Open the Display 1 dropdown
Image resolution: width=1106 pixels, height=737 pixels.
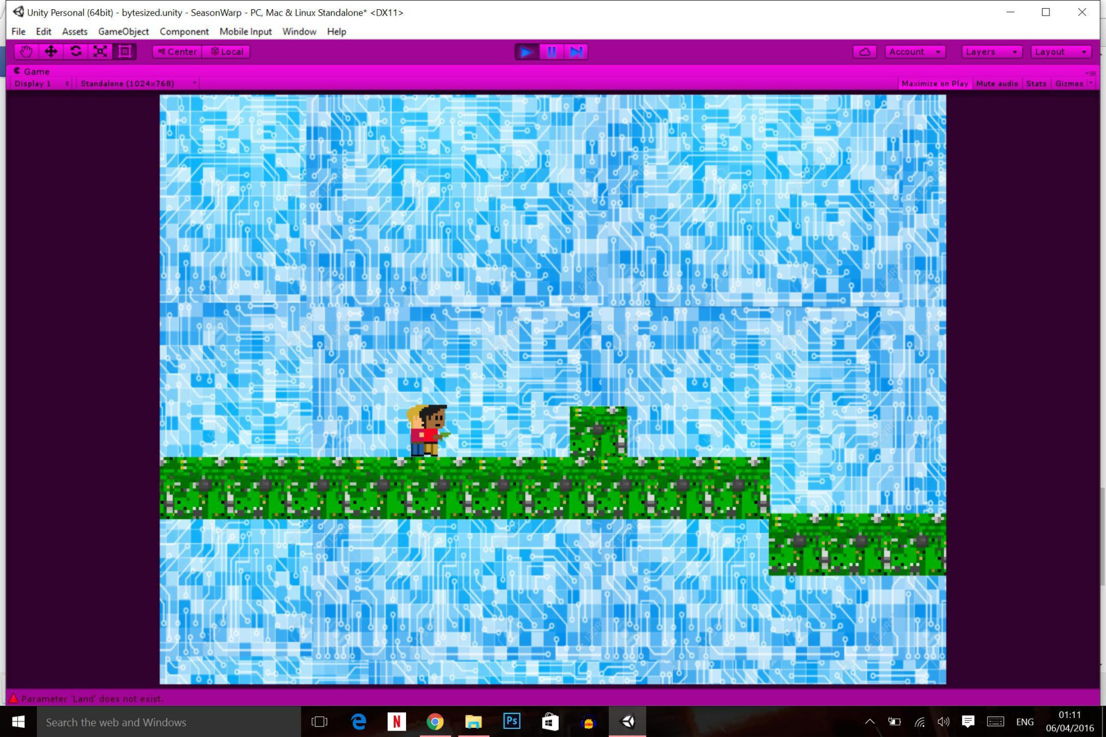coord(41,83)
